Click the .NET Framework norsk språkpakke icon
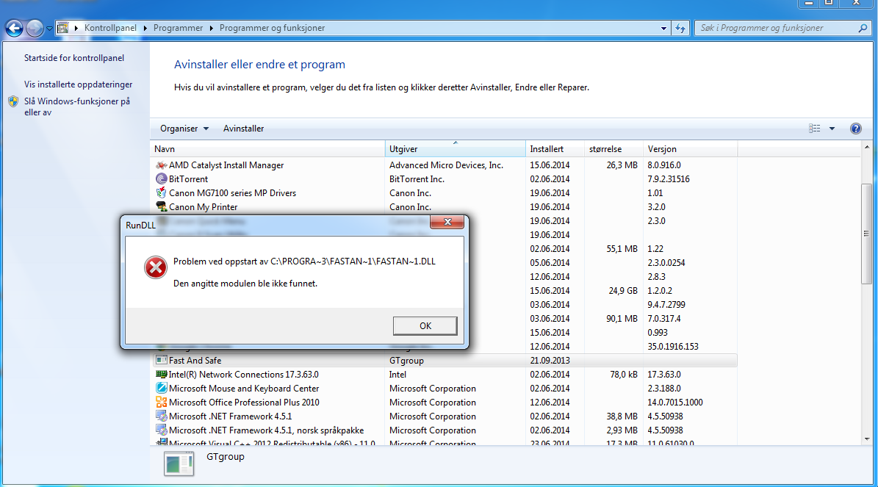 (x=161, y=430)
